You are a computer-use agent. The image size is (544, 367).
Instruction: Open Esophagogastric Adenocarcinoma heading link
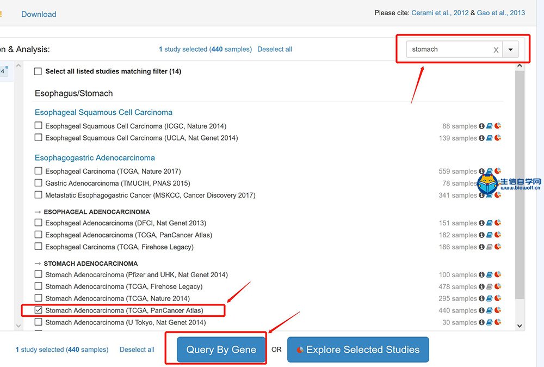95,157
